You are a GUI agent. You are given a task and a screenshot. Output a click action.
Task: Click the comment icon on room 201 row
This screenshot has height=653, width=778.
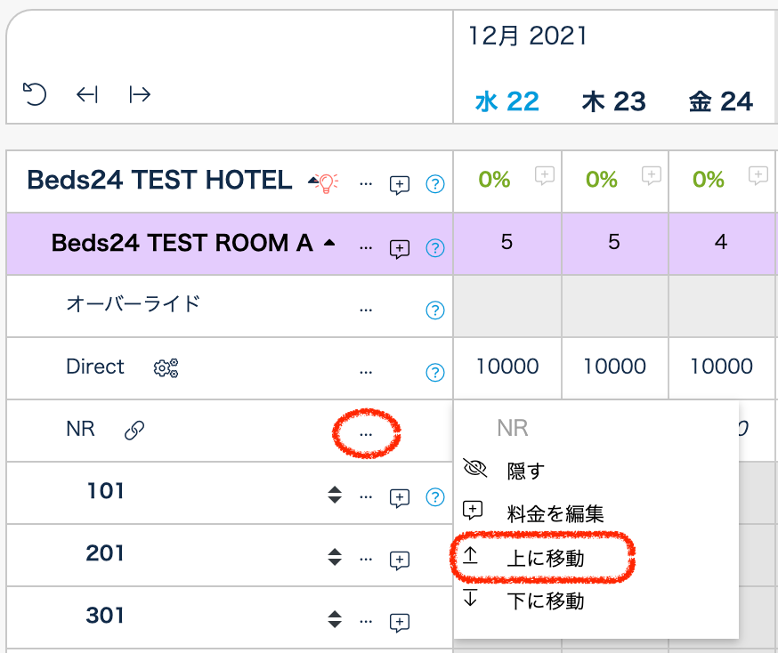click(400, 560)
